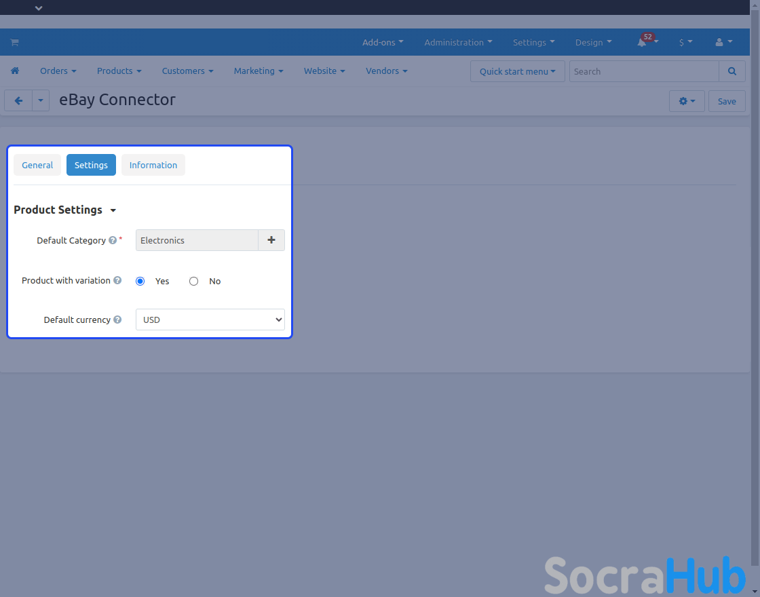This screenshot has height=597, width=760.
Task: Click the back arrow icon button
Action: click(18, 101)
